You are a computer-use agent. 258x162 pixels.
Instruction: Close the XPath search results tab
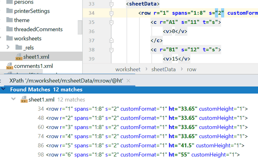click(128, 81)
